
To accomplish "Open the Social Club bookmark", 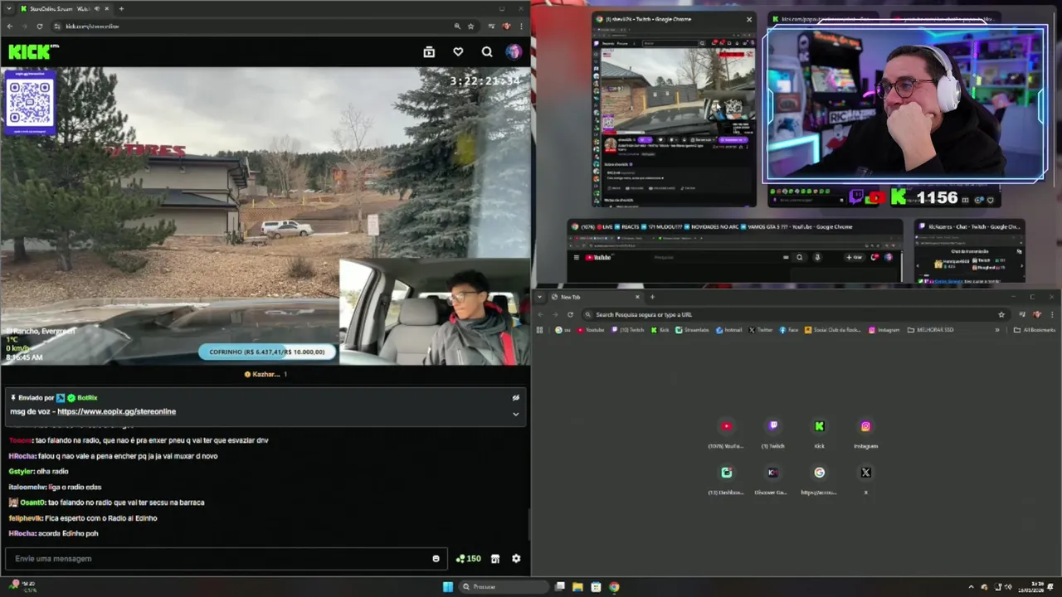I will 833,330.
